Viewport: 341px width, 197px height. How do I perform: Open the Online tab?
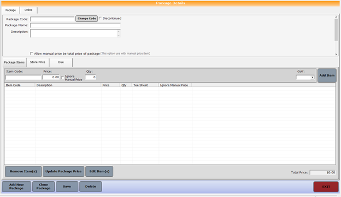[x=28, y=10]
